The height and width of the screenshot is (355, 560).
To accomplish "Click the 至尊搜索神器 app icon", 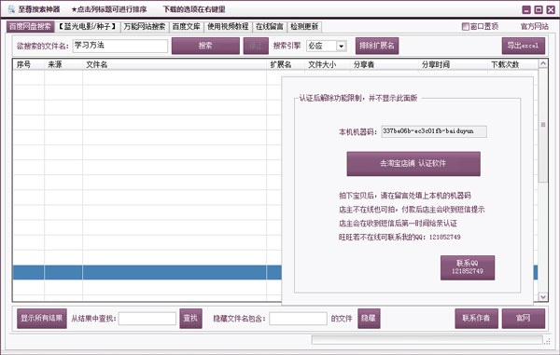I will [11, 9].
